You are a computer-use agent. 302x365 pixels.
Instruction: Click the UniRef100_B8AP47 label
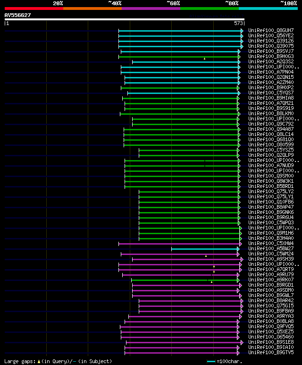271,207
